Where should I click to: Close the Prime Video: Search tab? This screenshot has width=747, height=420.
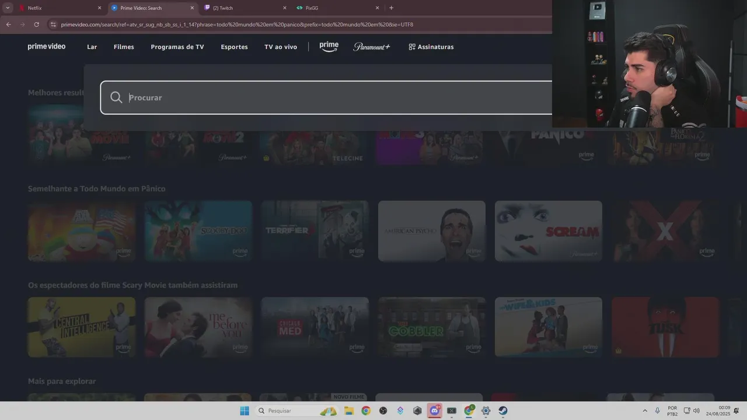click(192, 8)
